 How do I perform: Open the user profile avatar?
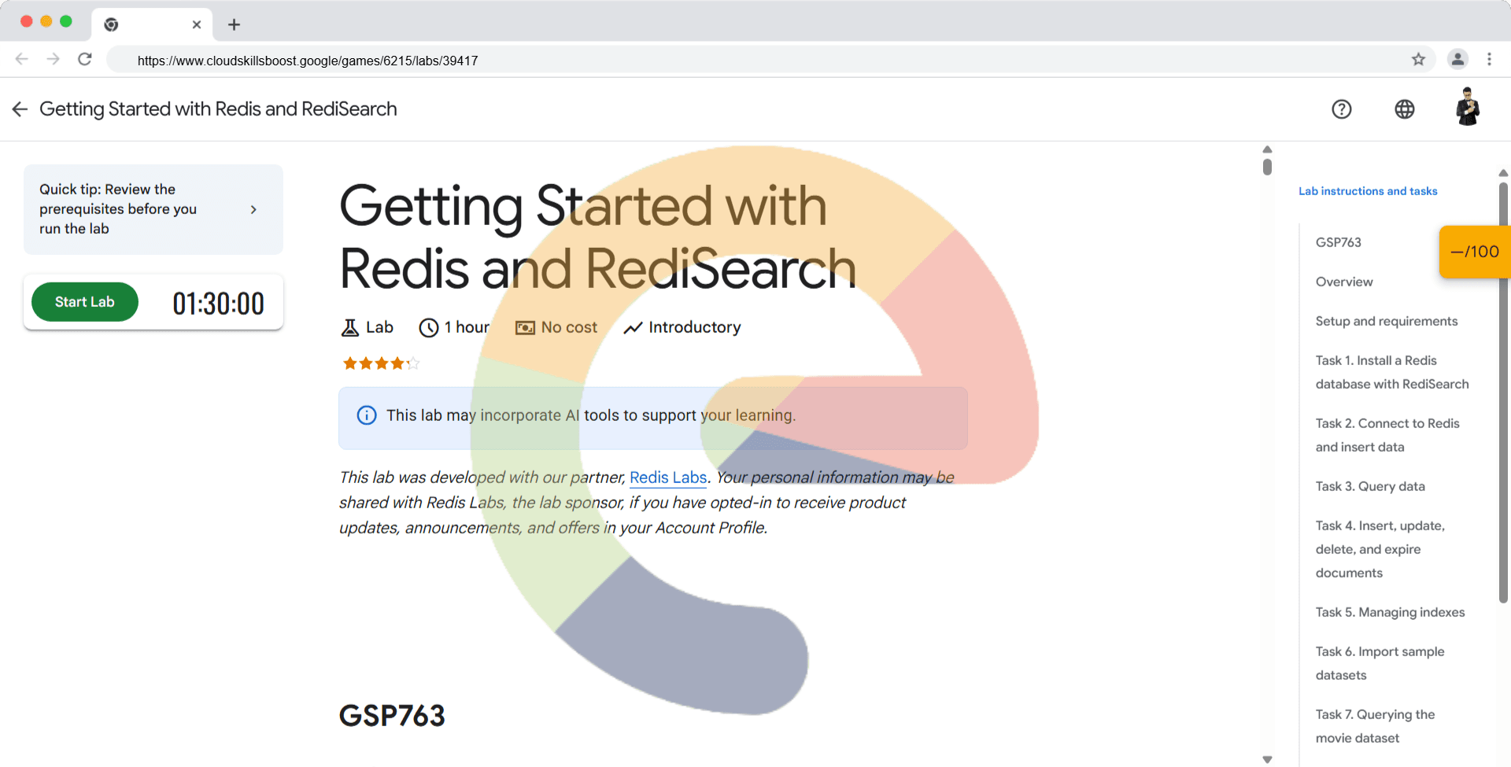tap(1467, 108)
